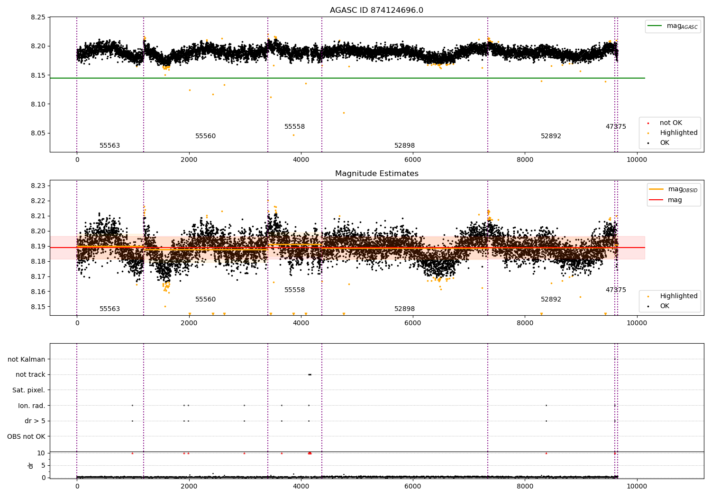Click OBSID label 52898 in the middle plot
The width and height of the screenshot is (711, 497).
tap(404, 309)
